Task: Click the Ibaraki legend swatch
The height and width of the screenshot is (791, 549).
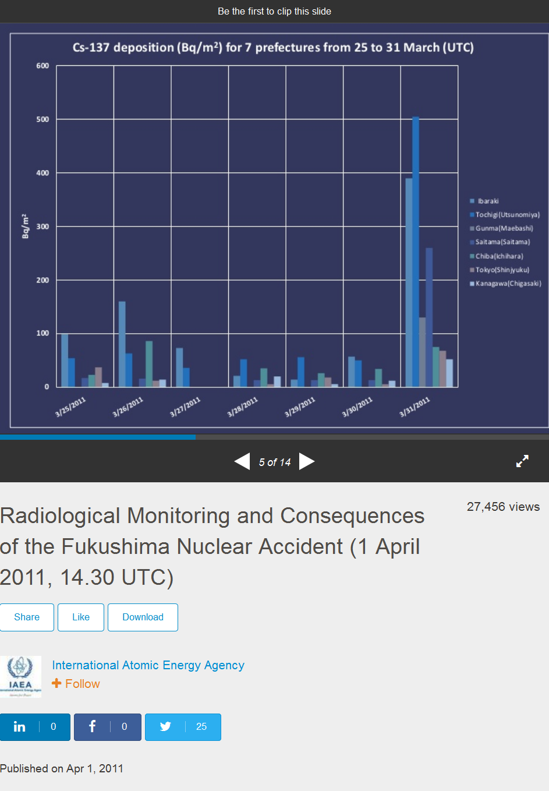Action: [472, 201]
